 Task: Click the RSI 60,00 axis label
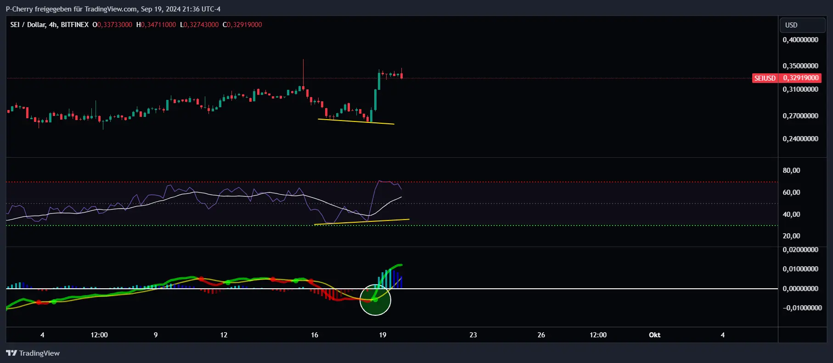point(791,192)
